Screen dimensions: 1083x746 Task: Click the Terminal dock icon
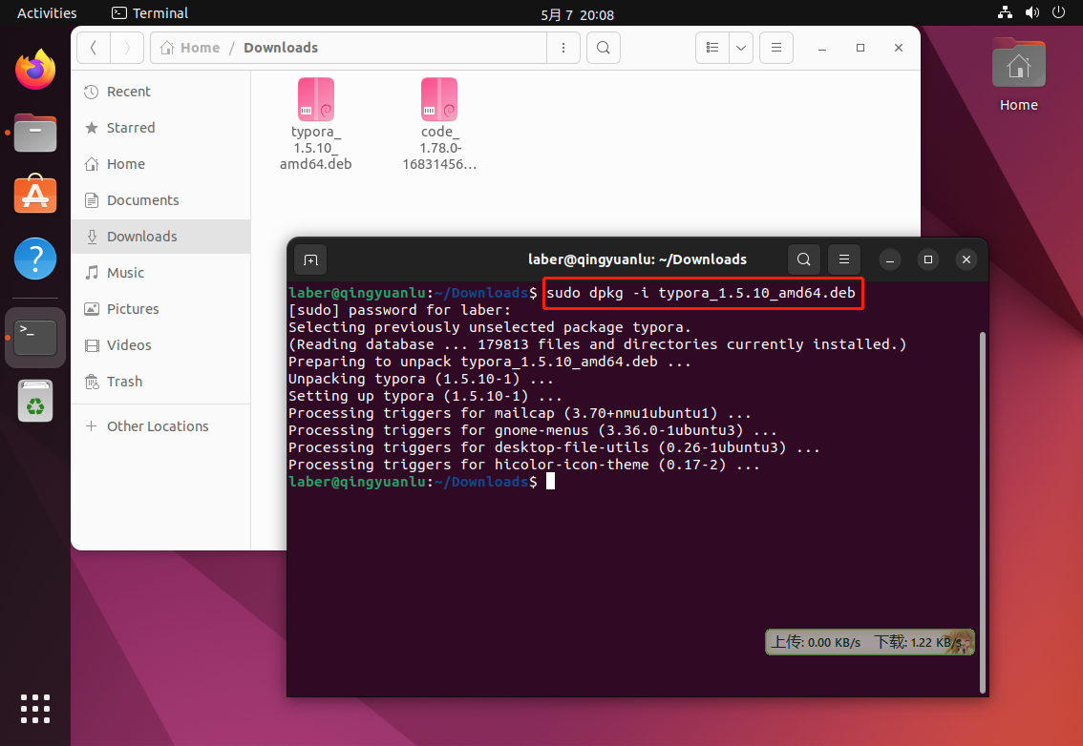pos(35,338)
